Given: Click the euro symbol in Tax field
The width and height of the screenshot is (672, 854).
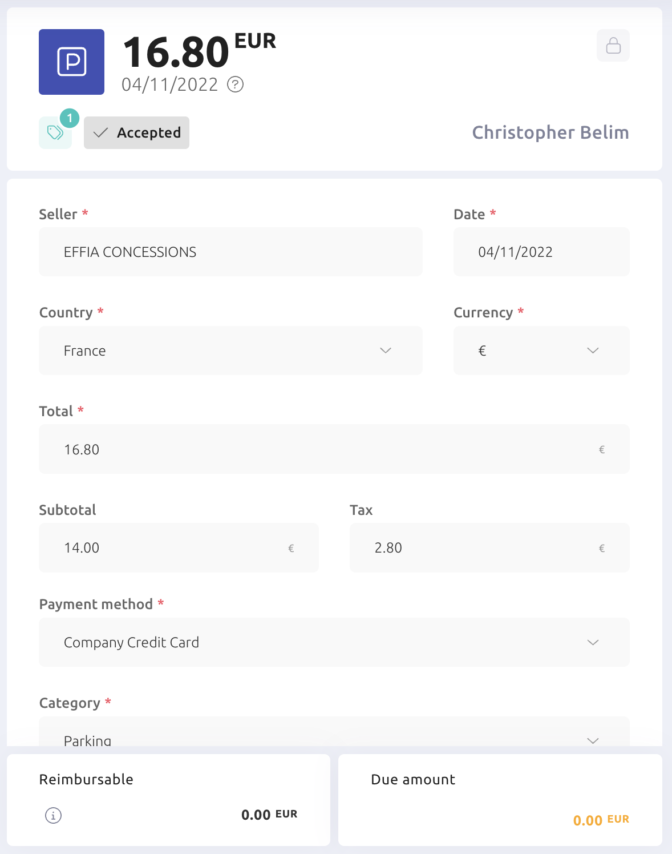Looking at the screenshot, I should tap(602, 549).
